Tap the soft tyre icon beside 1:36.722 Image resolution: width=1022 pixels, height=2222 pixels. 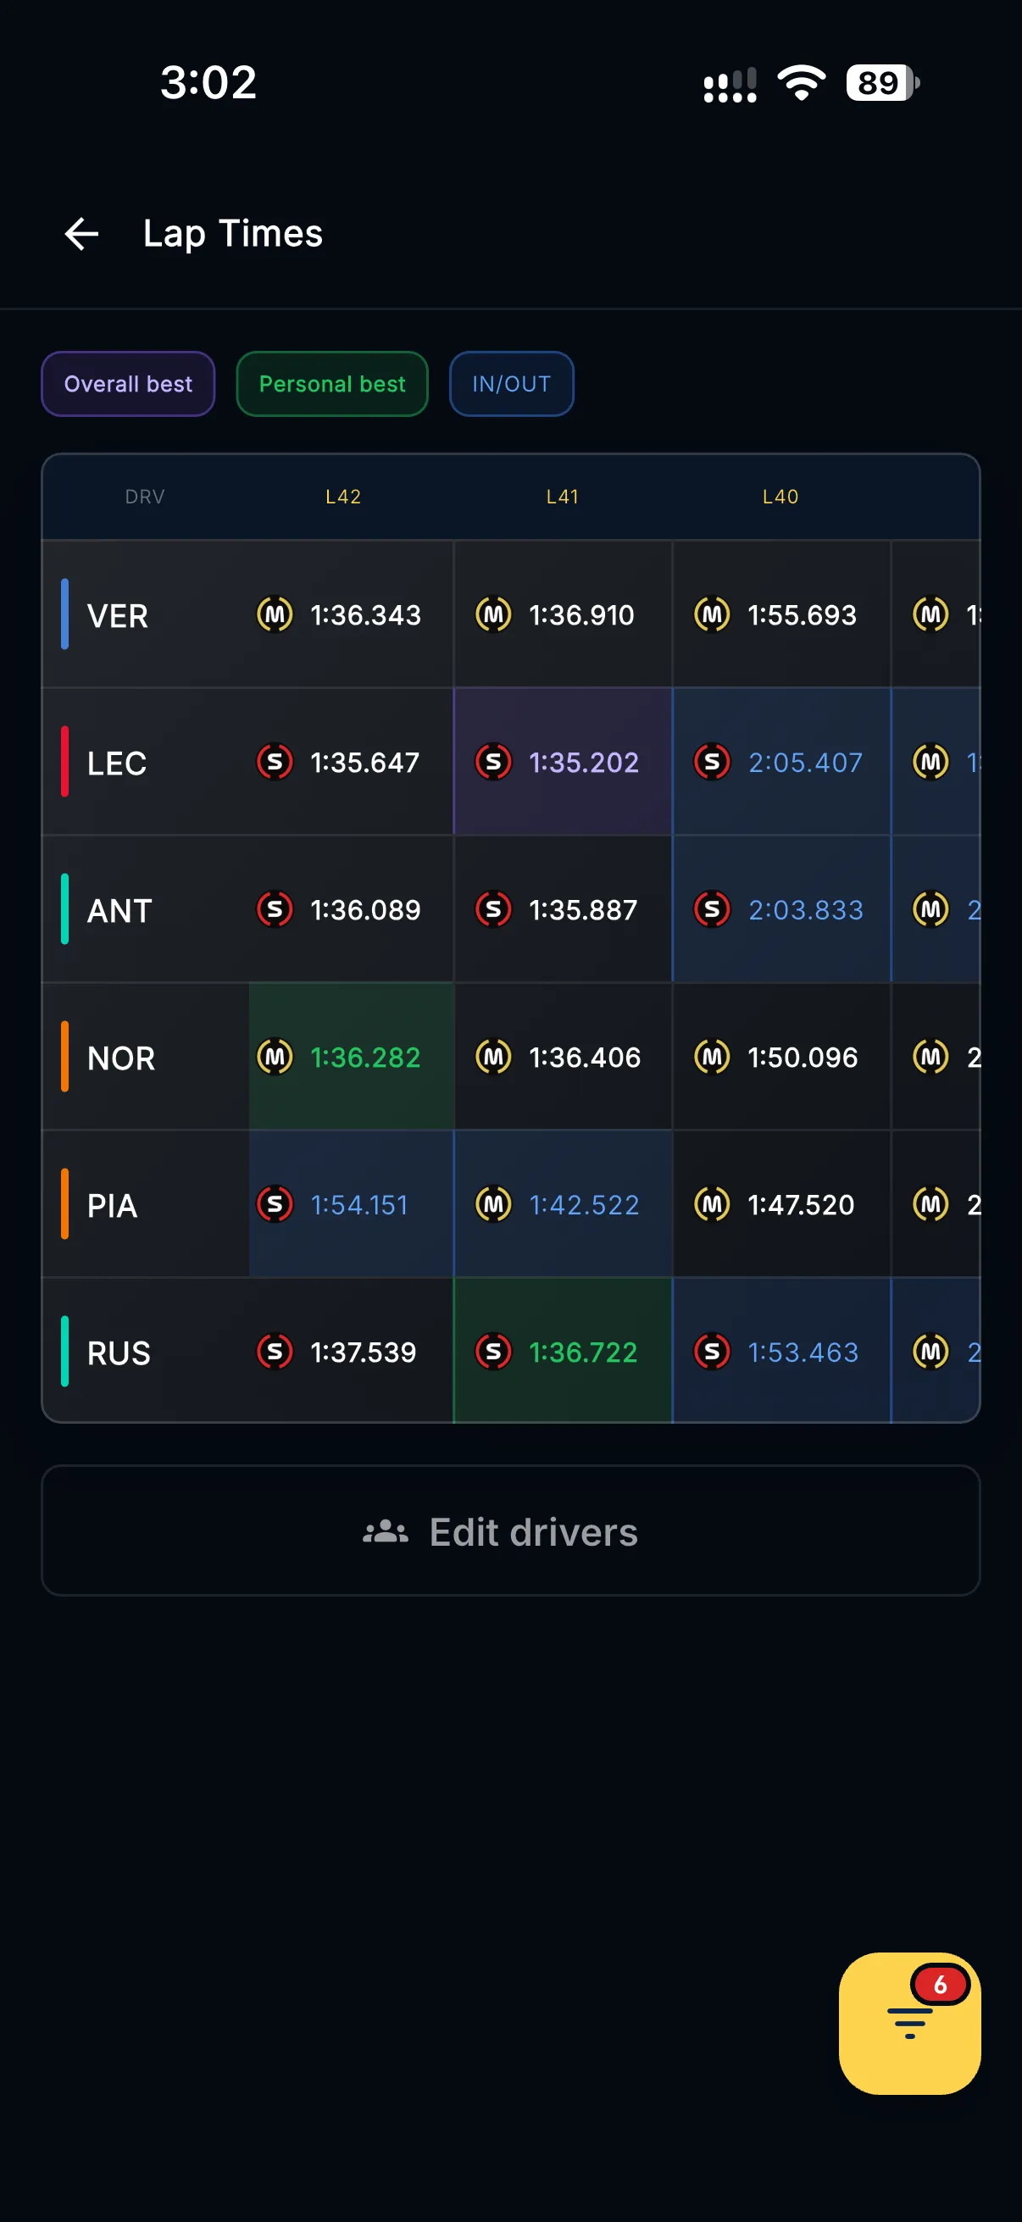coord(493,1352)
